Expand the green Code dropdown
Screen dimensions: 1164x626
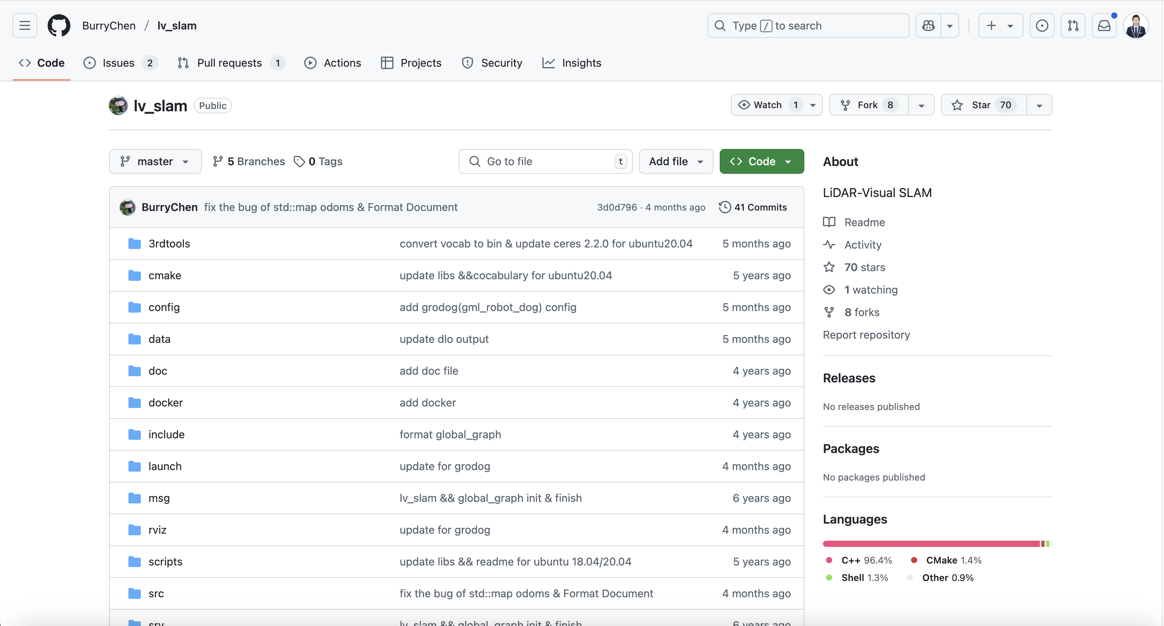pyautogui.click(x=761, y=161)
